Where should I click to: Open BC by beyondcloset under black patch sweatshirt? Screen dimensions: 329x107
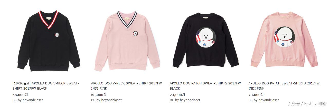(x=185, y=100)
